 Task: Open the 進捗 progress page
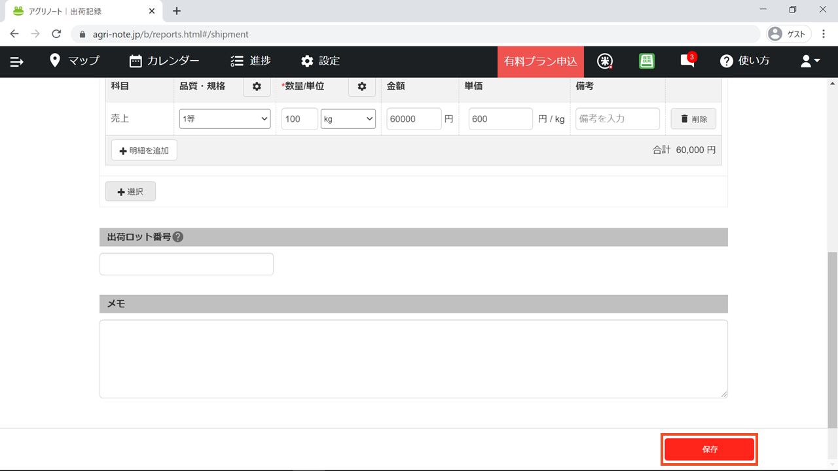(251, 61)
